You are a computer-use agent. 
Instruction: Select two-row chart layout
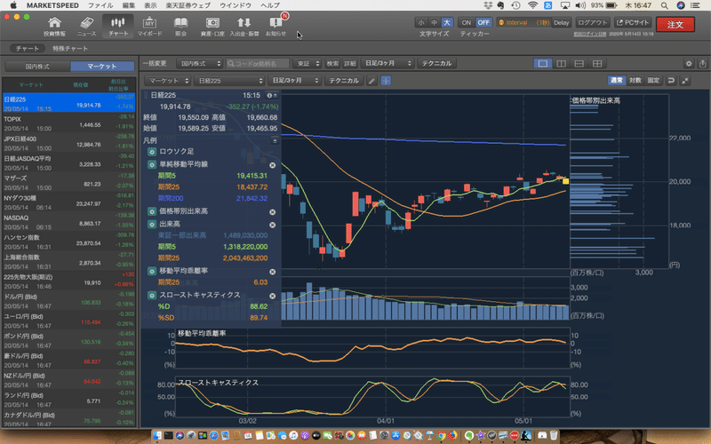pyautogui.click(x=579, y=64)
